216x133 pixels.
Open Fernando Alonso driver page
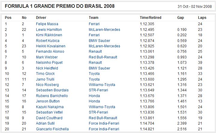50,52
